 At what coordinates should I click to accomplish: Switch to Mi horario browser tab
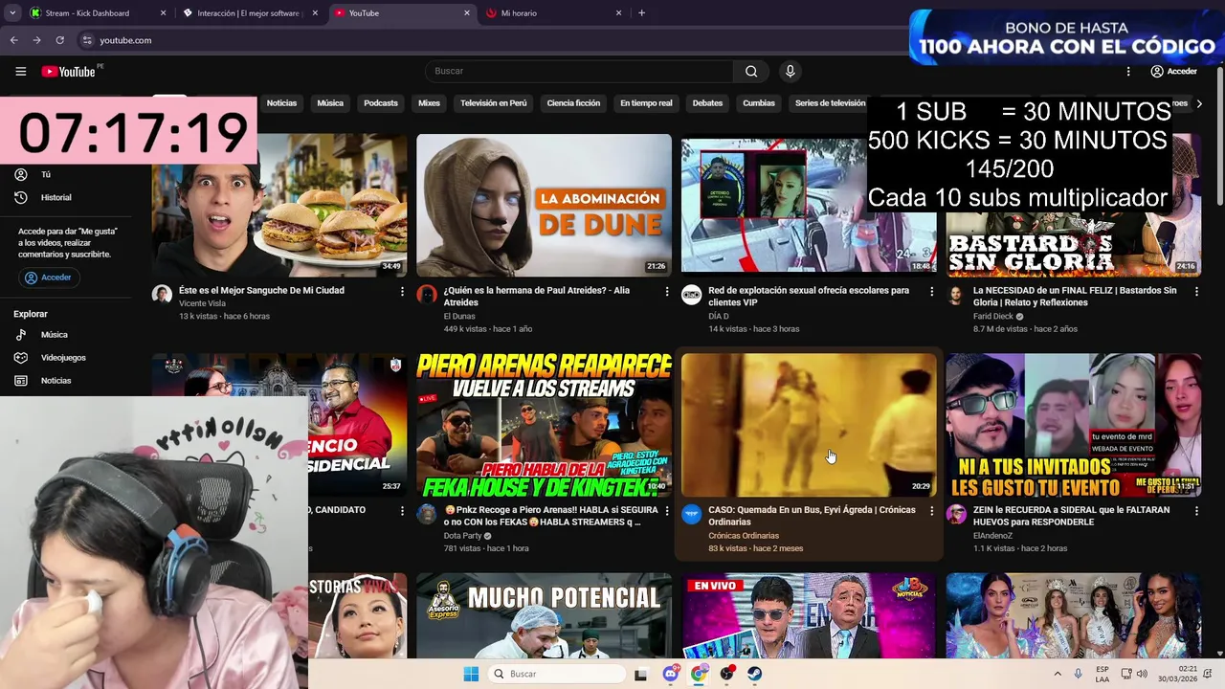point(555,13)
